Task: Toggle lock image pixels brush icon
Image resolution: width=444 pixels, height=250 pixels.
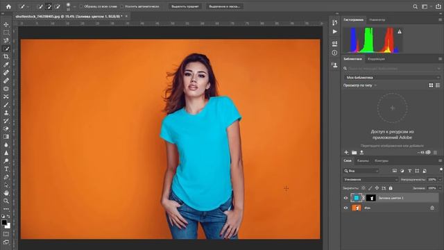Action: pyautogui.click(x=370, y=188)
